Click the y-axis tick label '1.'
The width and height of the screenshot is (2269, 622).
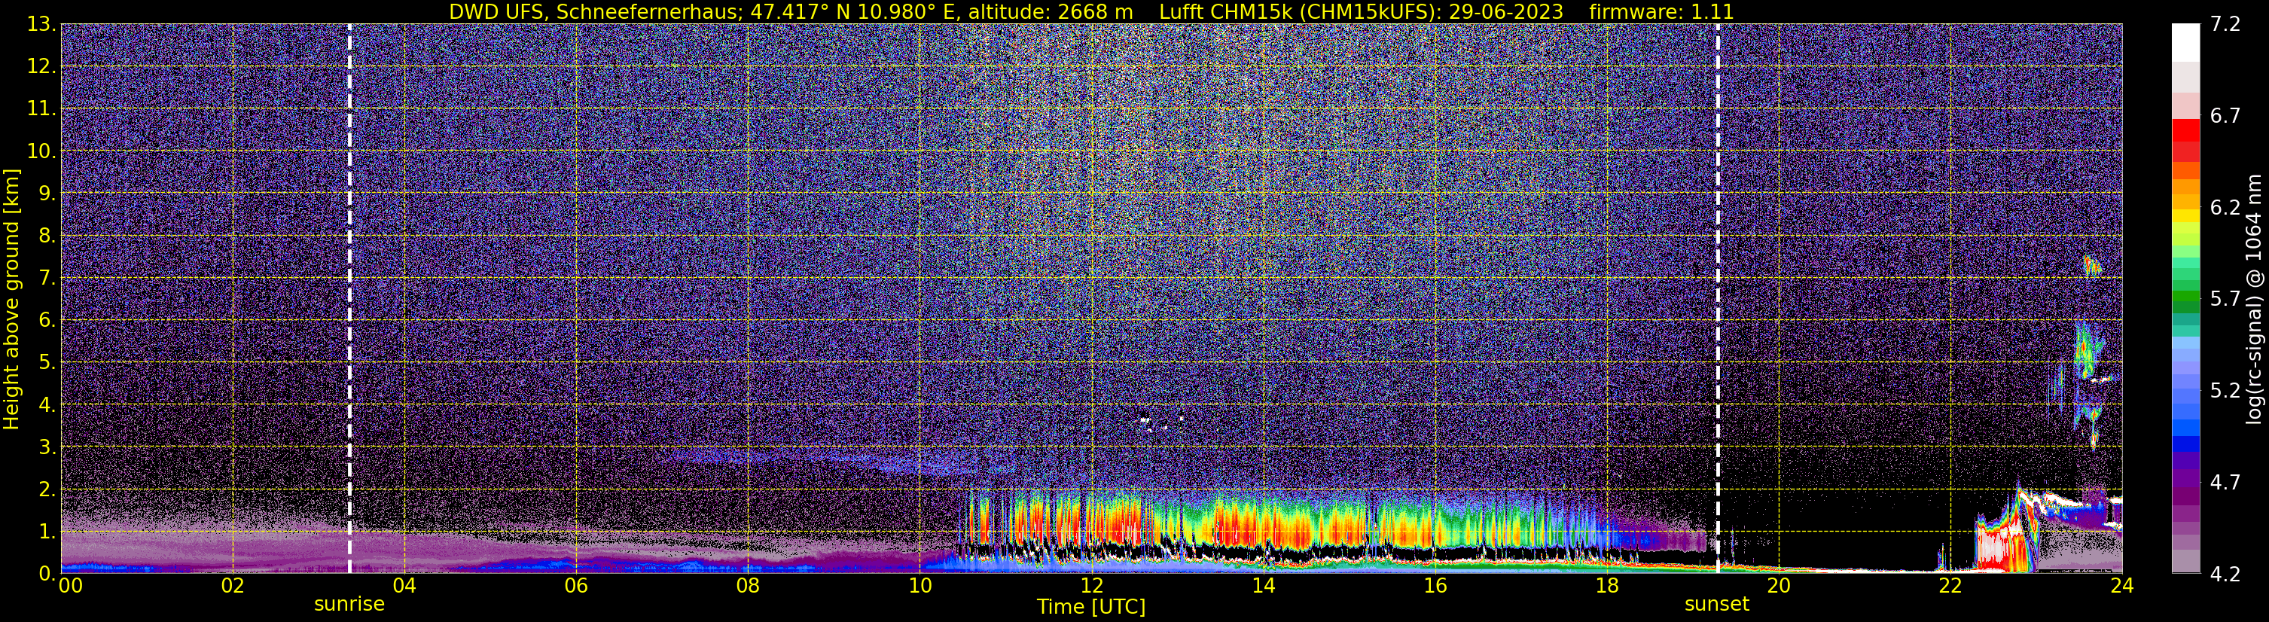pyautogui.click(x=47, y=532)
